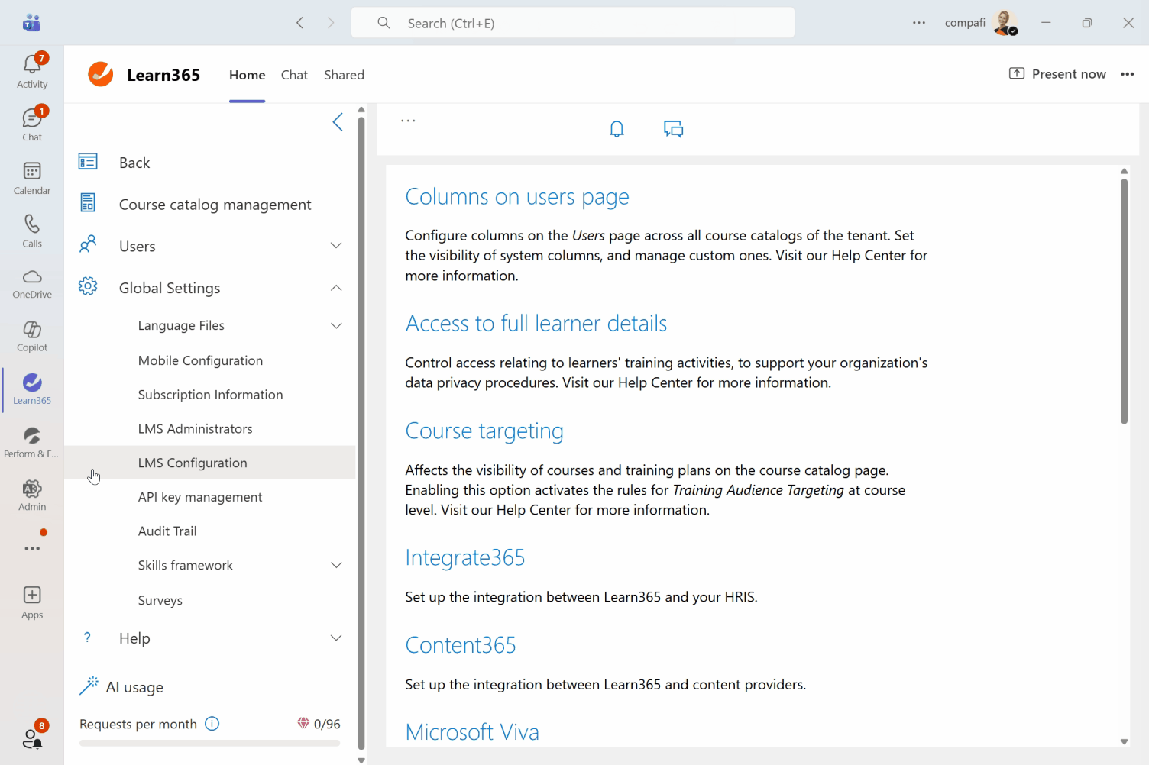Collapse the Global Settings section

coord(336,288)
